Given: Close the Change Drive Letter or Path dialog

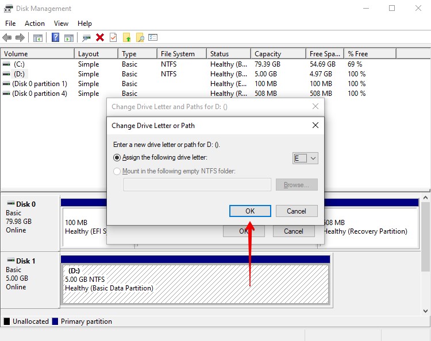Looking at the screenshot, I should pos(315,125).
